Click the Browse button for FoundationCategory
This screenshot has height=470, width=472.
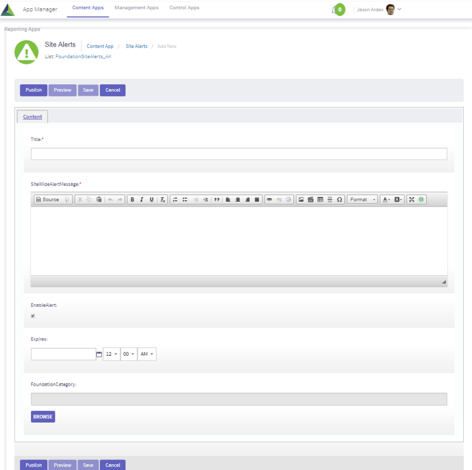pos(43,417)
